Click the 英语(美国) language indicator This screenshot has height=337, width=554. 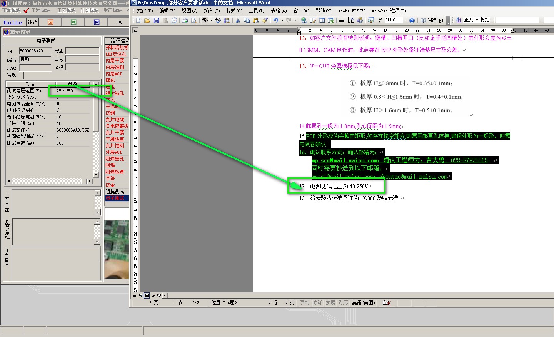point(364,303)
